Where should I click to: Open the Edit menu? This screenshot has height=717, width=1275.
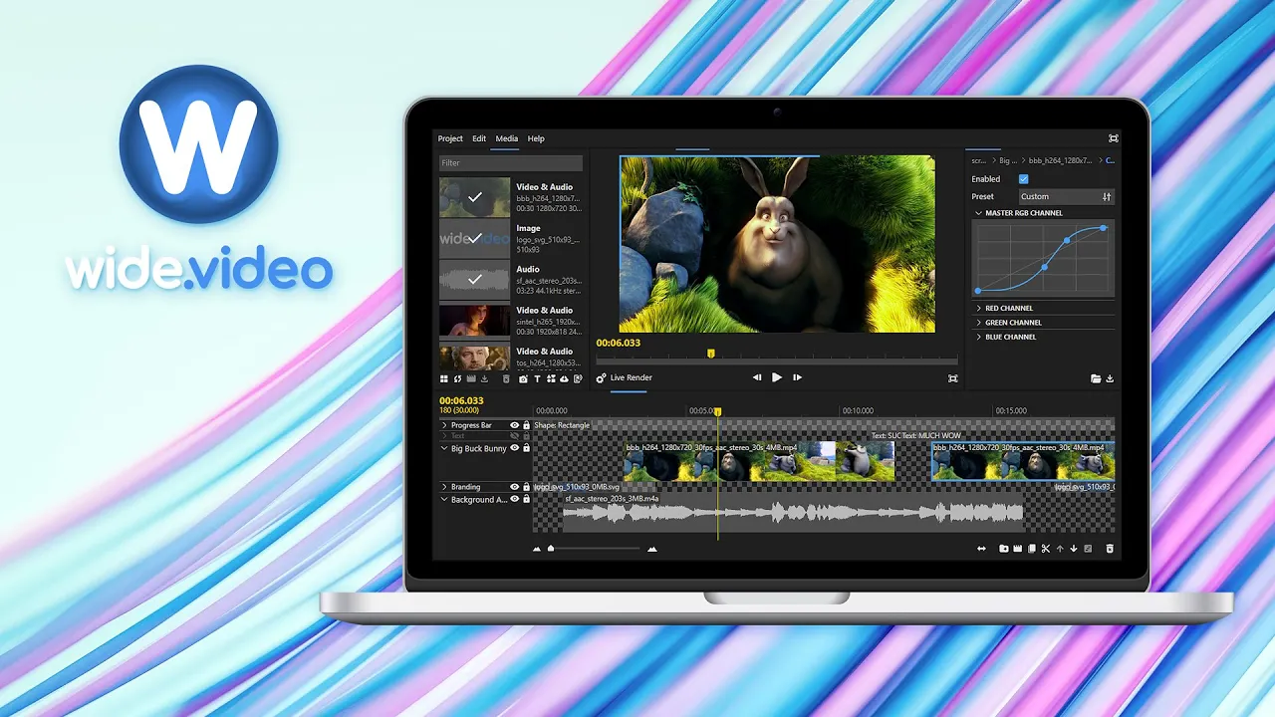click(479, 138)
